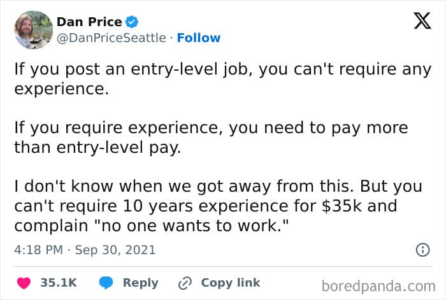Viewport: 446px width, 300px height.
Task: Click the 35.1K likes count
Action: coord(59,283)
